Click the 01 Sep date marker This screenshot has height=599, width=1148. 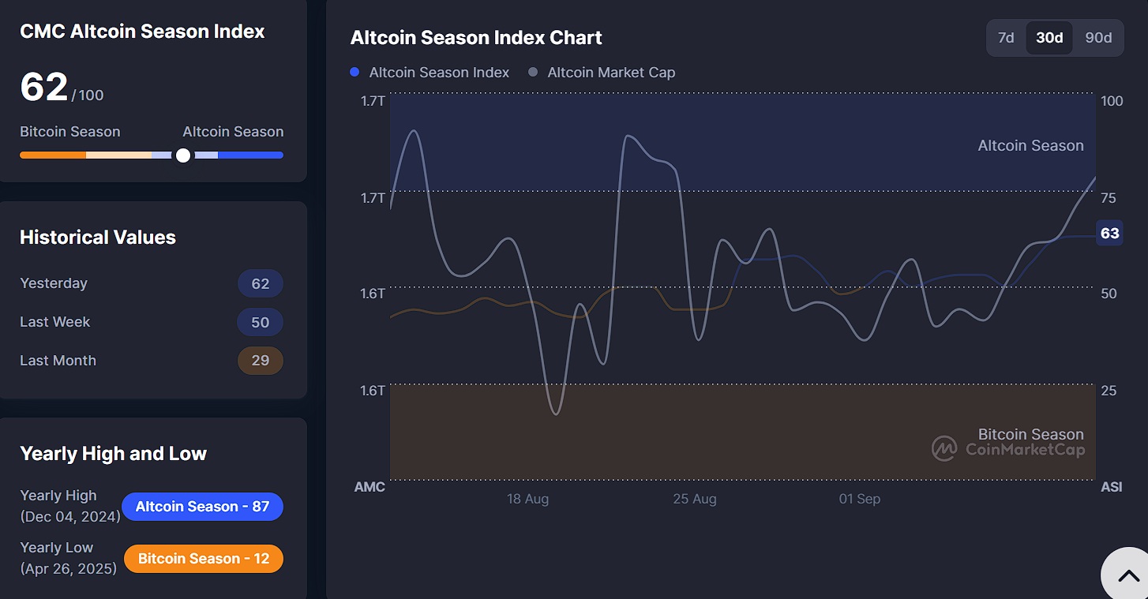point(859,499)
